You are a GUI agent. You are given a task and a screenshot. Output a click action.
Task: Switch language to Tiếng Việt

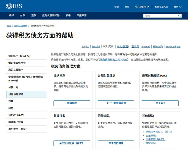click(x=158, y=47)
